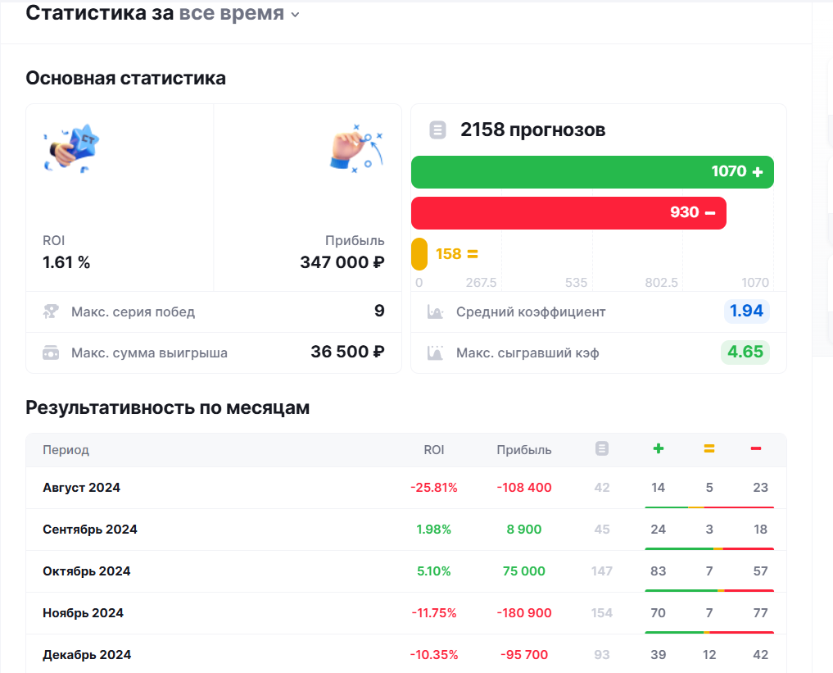Click the green 1070 wins bar
Screen dimensions: 833x673
pyautogui.click(x=592, y=171)
